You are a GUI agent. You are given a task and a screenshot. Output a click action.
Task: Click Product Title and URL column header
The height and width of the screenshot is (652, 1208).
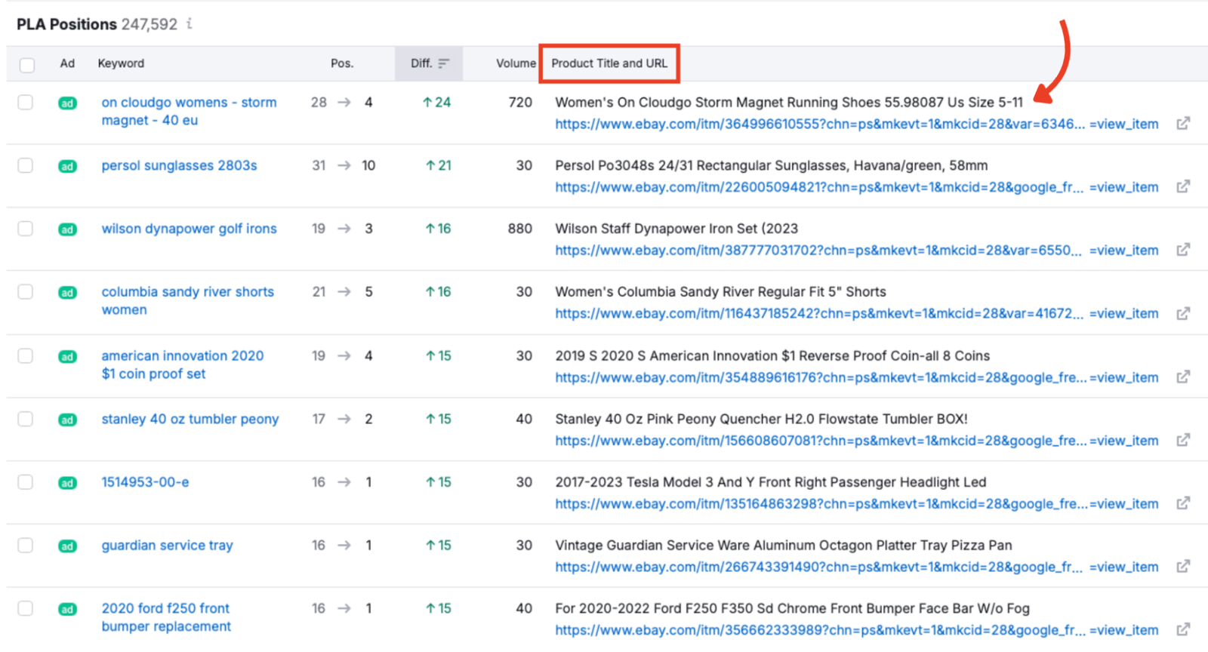click(609, 63)
